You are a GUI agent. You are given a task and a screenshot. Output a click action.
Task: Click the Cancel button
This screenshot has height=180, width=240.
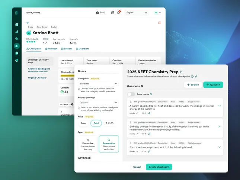click(x=137, y=167)
